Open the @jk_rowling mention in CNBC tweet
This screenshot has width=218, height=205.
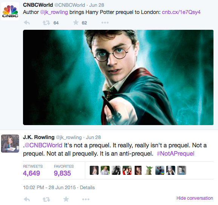click(x=54, y=12)
